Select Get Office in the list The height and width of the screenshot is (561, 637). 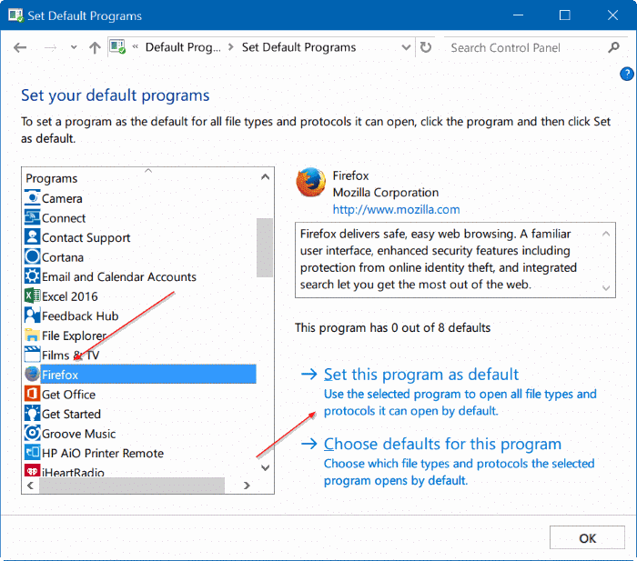tap(68, 395)
